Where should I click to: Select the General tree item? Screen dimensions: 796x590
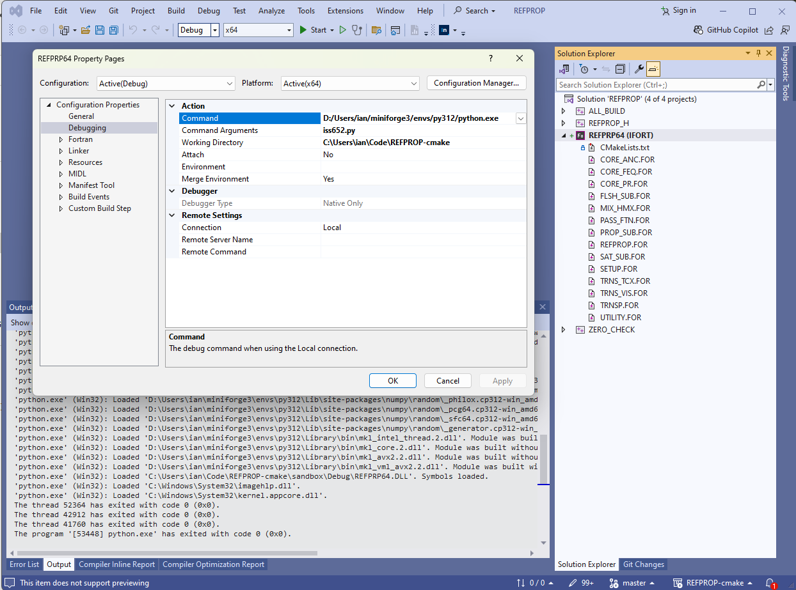81,116
